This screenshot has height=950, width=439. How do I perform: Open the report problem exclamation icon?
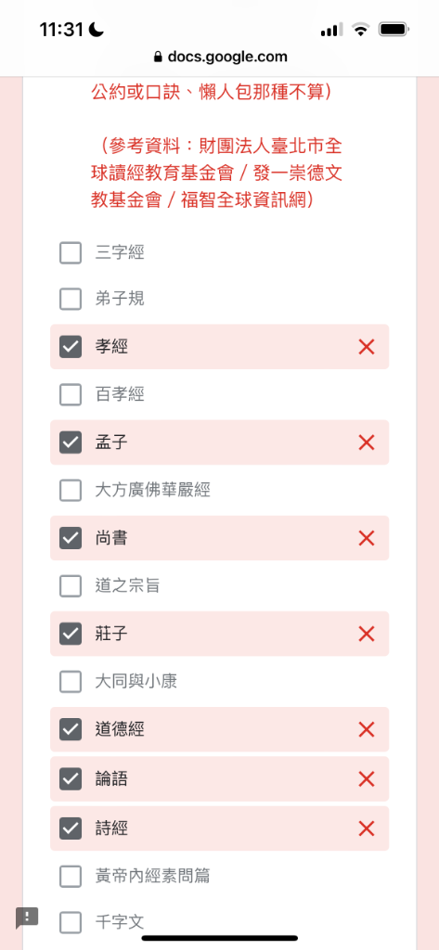27,918
